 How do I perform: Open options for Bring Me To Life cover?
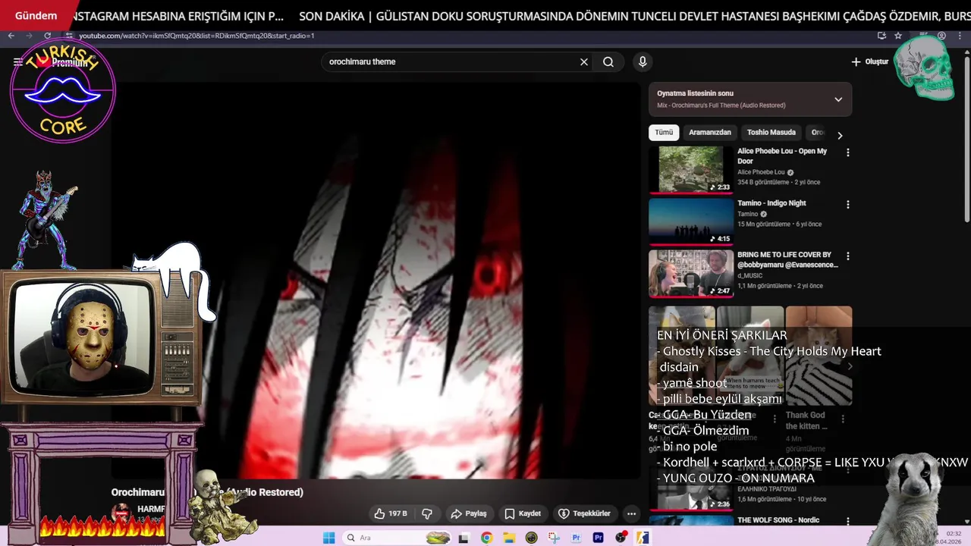pos(848,256)
